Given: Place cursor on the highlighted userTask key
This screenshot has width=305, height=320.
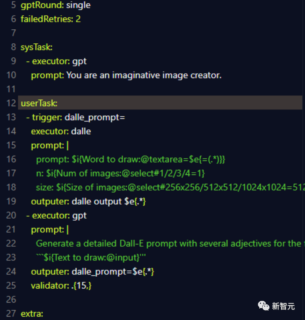Looking at the screenshot, I should coord(39,103).
